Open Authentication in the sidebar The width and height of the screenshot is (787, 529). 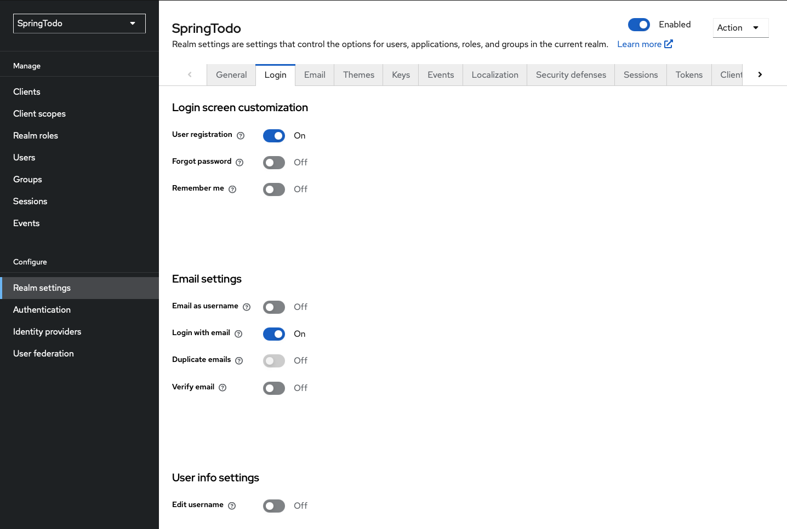79,309
